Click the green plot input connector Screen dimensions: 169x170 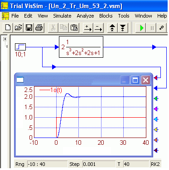pos(156,99)
